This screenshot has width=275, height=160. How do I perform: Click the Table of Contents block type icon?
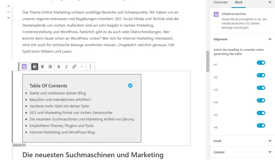pos(24,67)
